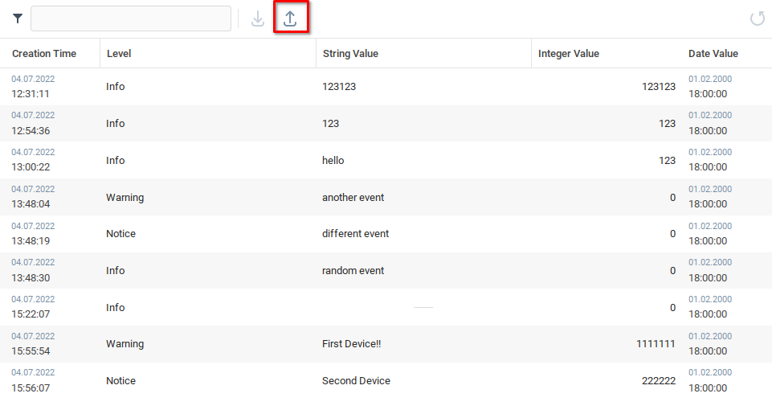Click the filter funnel icon
Screen dimensions: 772x410
(18, 18)
